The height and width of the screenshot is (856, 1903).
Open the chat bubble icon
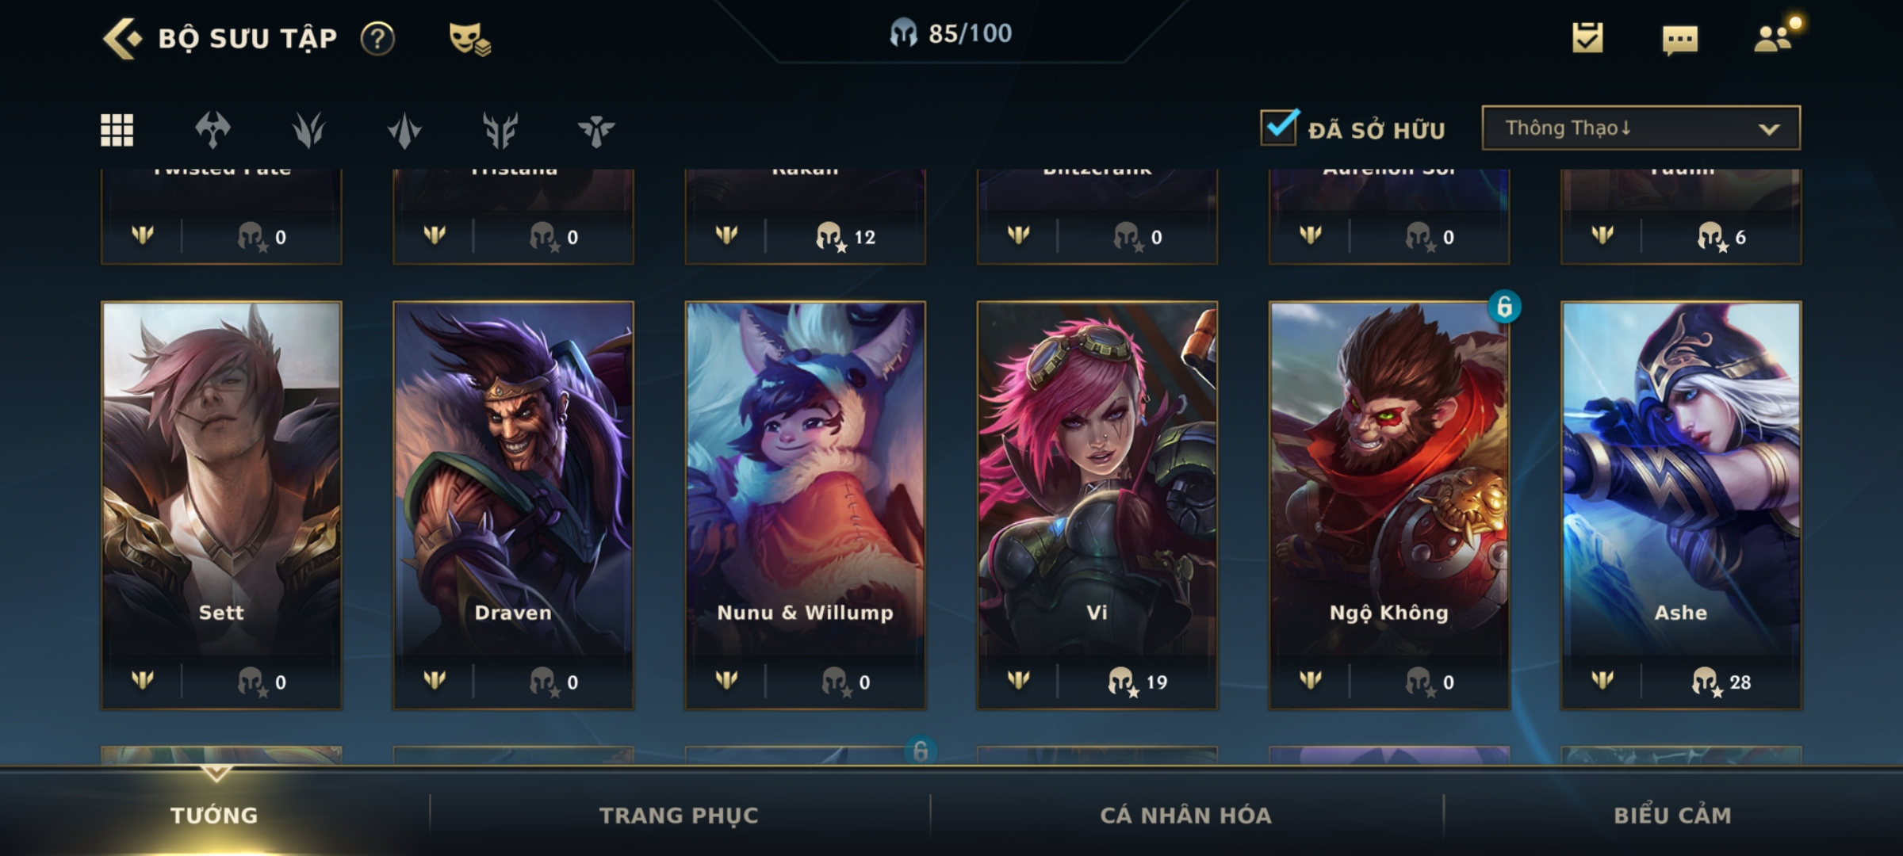[x=1680, y=40]
